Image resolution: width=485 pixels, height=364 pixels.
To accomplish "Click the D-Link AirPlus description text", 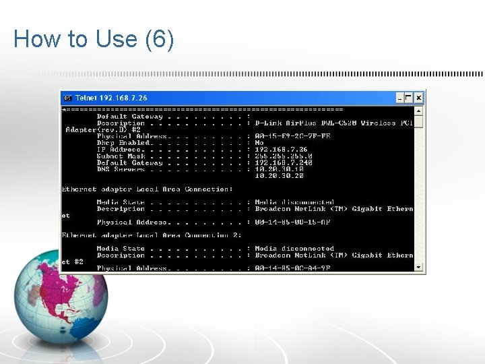I will (x=333, y=123).
